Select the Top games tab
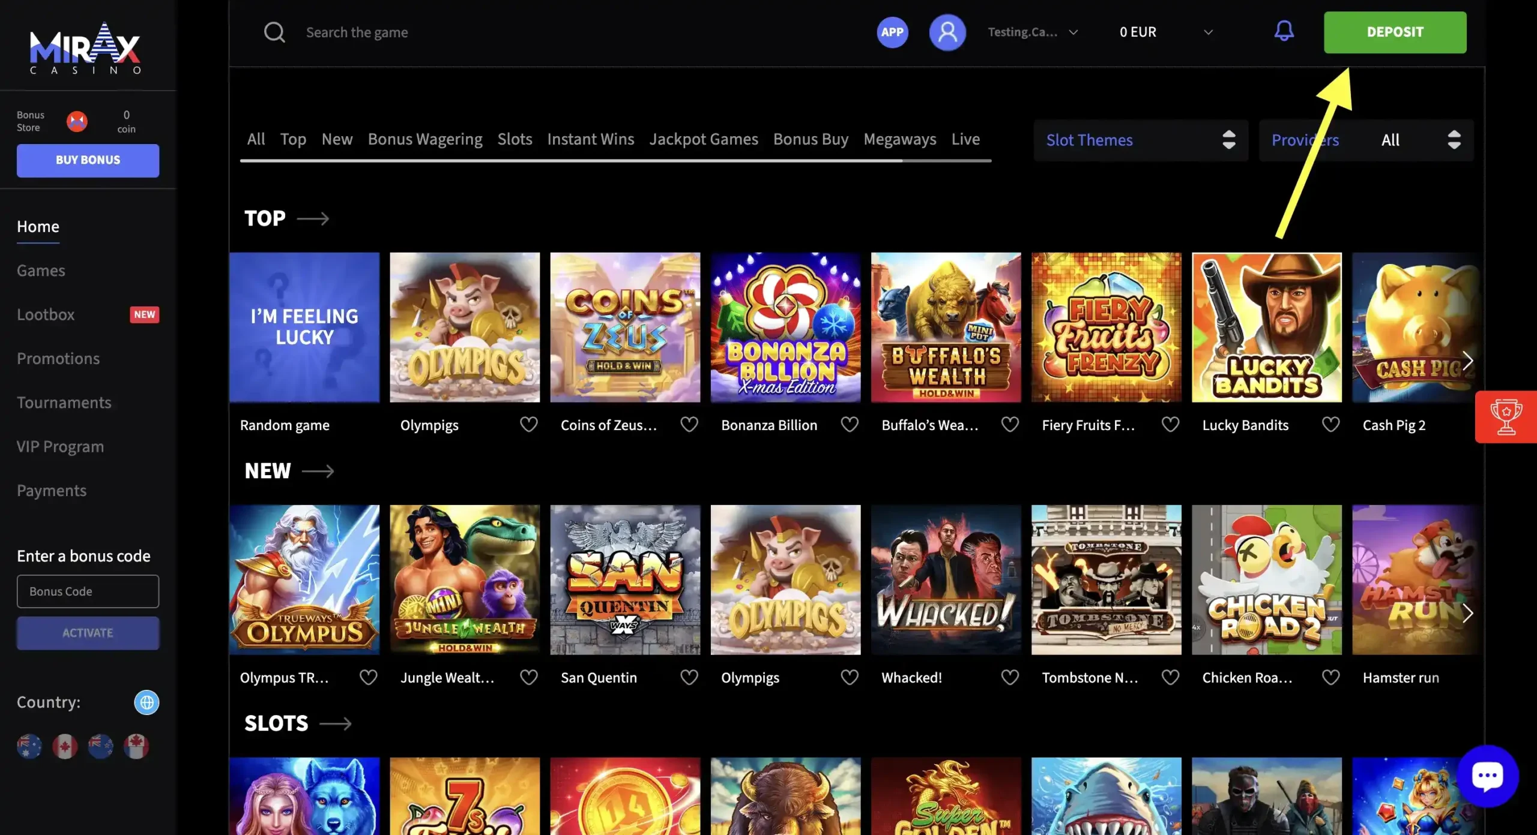This screenshot has height=835, width=1537. 293,139
